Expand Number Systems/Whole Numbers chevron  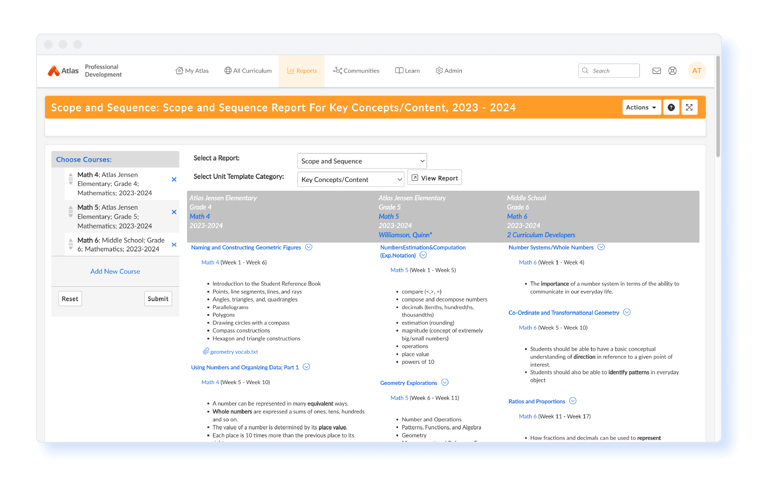click(601, 247)
